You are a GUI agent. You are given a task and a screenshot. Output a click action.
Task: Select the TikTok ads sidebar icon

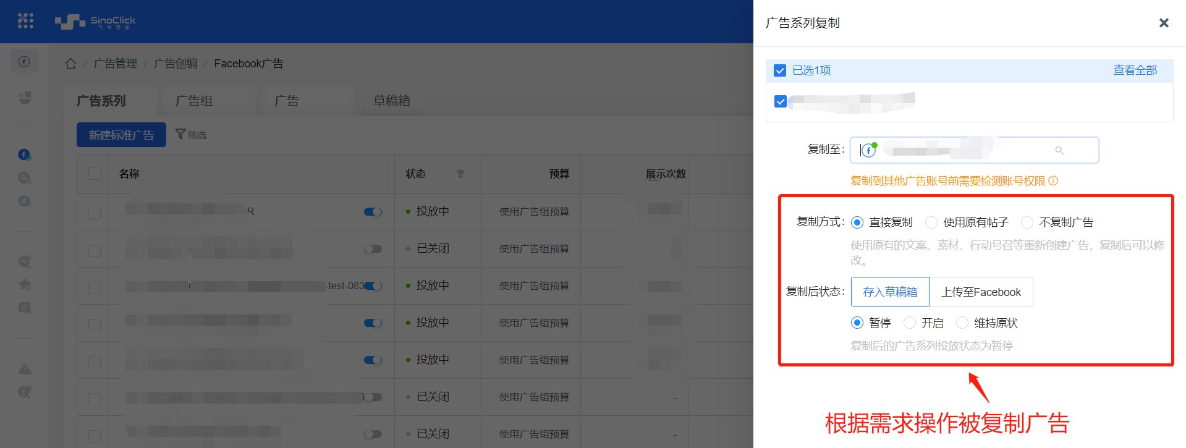click(x=24, y=201)
